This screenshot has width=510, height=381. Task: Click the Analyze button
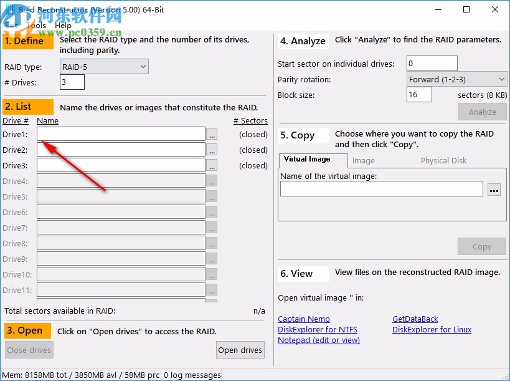[483, 112]
